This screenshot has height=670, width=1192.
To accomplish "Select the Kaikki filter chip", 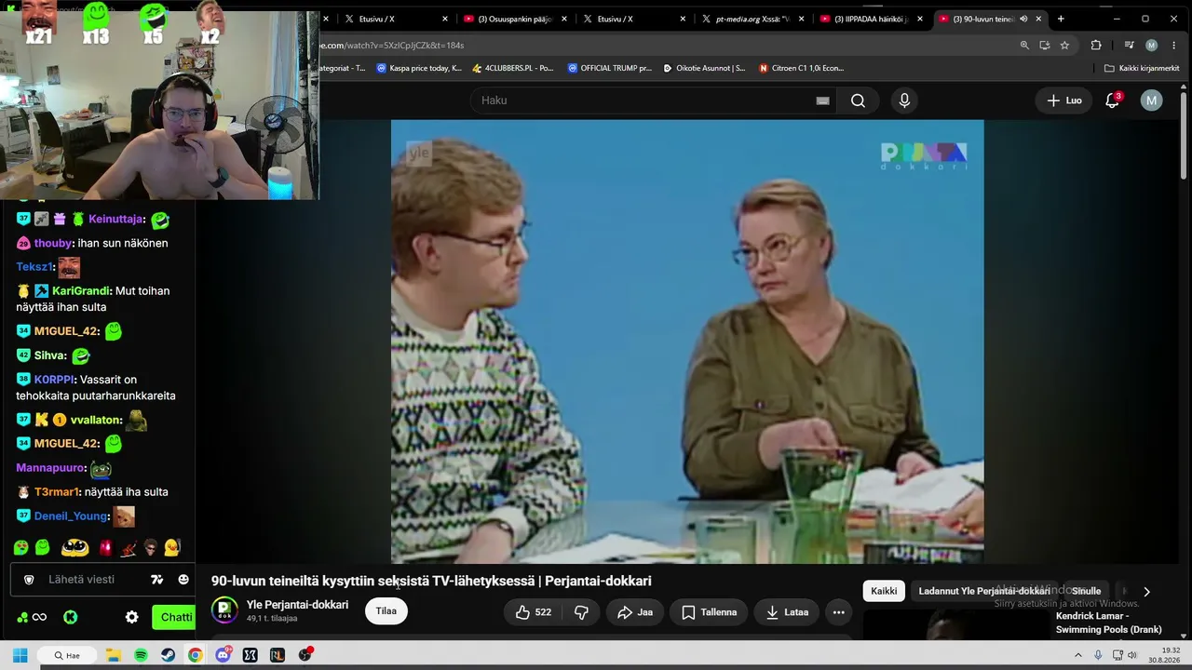I will coord(884,591).
